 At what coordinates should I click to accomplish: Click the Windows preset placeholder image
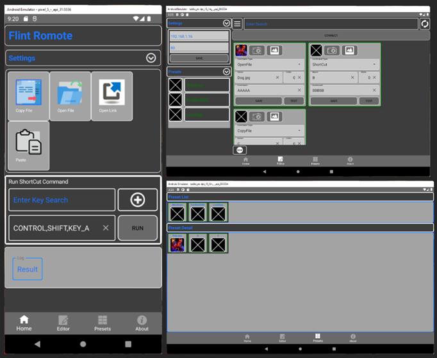(176, 85)
